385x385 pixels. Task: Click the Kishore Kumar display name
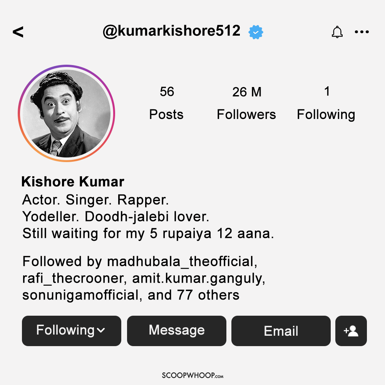click(x=73, y=182)
